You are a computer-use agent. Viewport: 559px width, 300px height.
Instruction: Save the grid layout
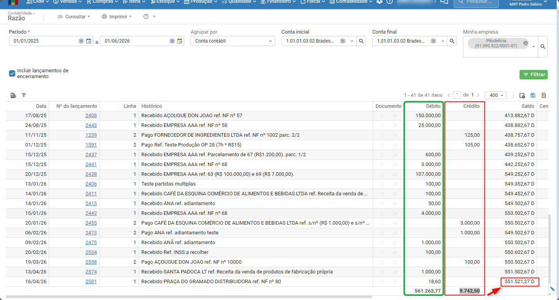[533, 95]
